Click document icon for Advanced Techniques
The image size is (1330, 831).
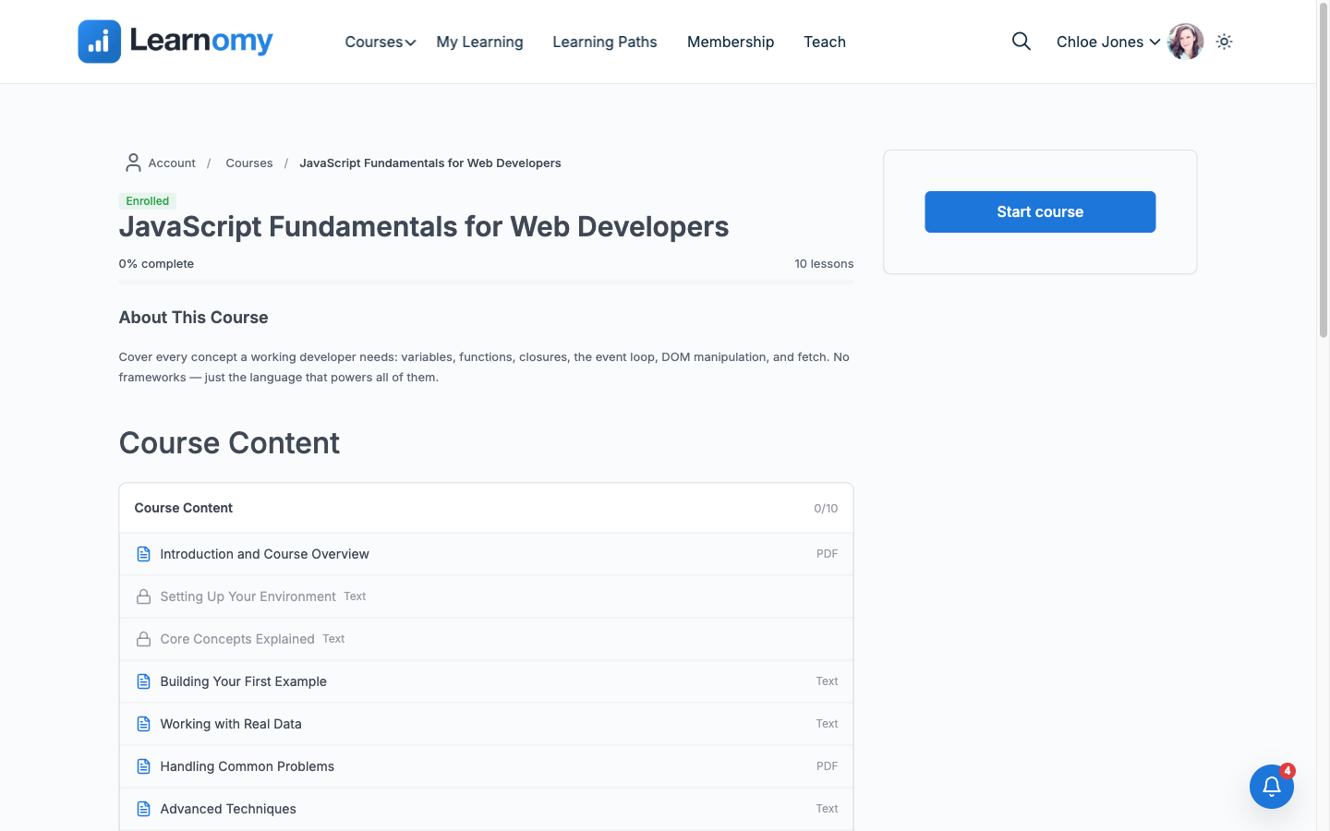click(143, 809)
